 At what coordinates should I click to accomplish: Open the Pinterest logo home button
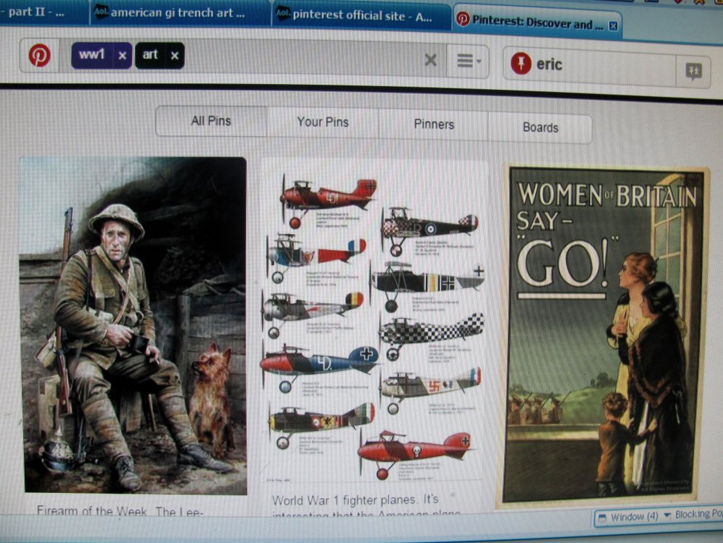[x=40, y=55]
